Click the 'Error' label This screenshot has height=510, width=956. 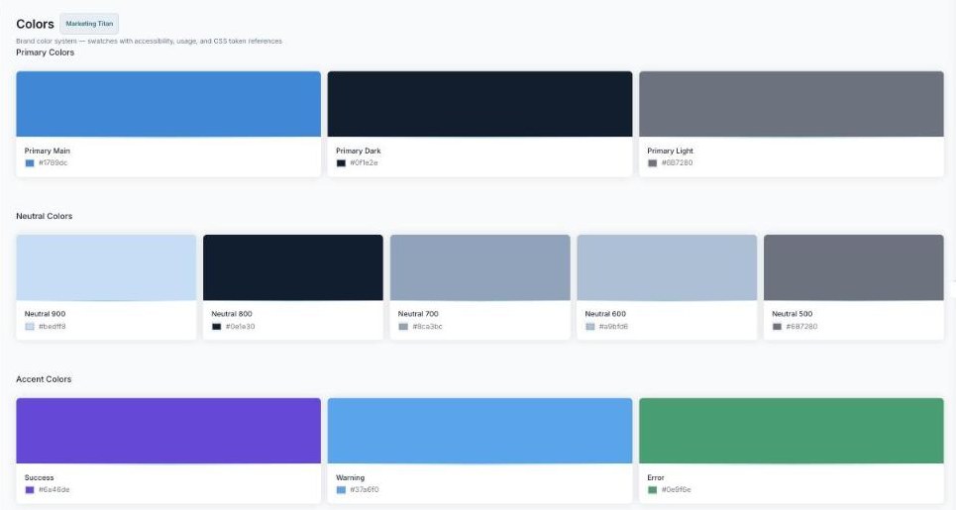click(x=656, y=477)
